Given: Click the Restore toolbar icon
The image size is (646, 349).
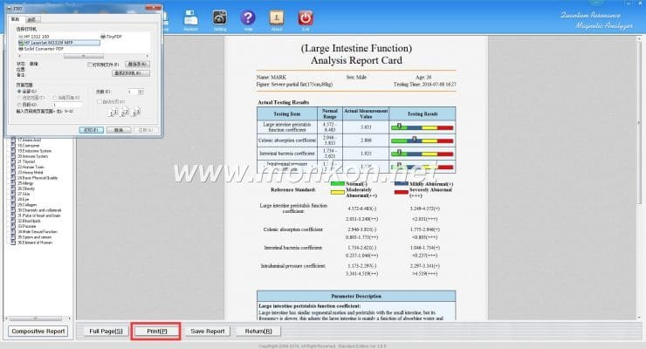Looking at the screenshot, I should click(191, 18).
